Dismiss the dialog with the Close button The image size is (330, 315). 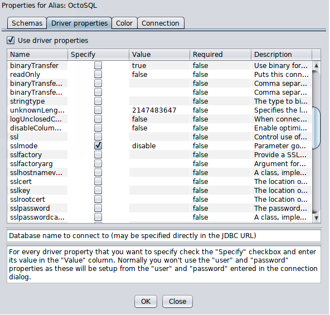tap(177, 301)
